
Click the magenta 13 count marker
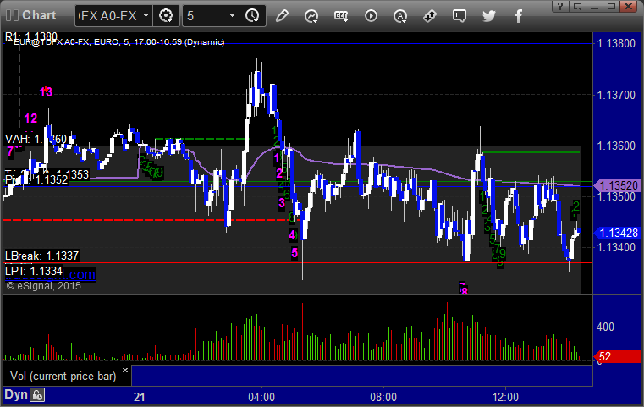point(46,92)
